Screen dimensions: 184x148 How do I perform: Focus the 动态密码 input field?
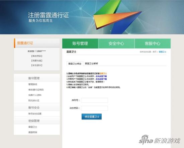[x=94, y=108]
